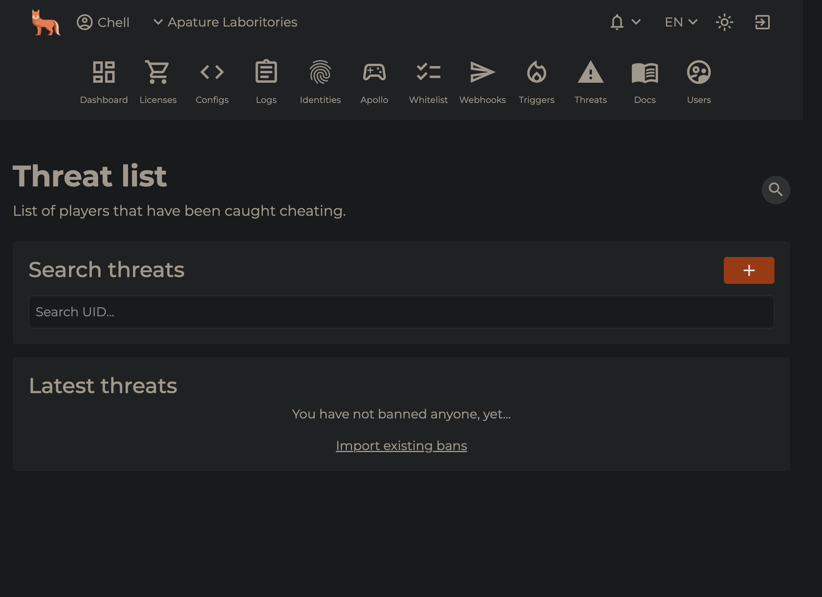Focus the Search UID input field

point(401,312)
